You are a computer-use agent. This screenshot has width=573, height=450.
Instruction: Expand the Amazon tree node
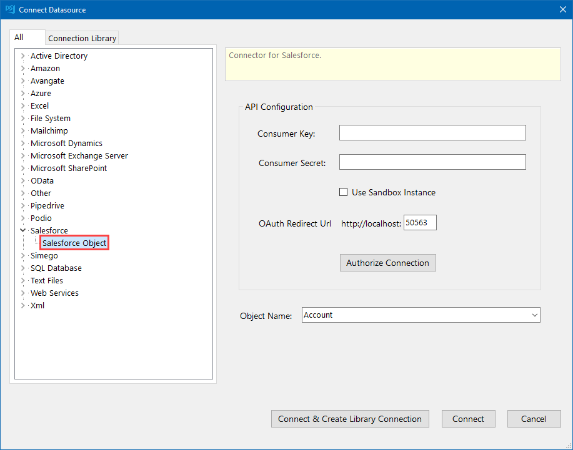22,68
